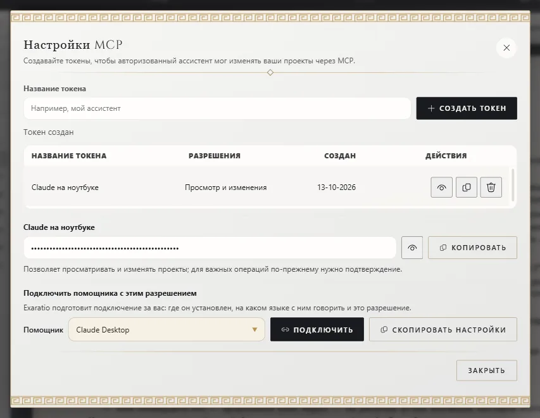Delete the Claude на ноутбуке token
The height and width of the screenshot is (418, 540).
click(491, 187)
